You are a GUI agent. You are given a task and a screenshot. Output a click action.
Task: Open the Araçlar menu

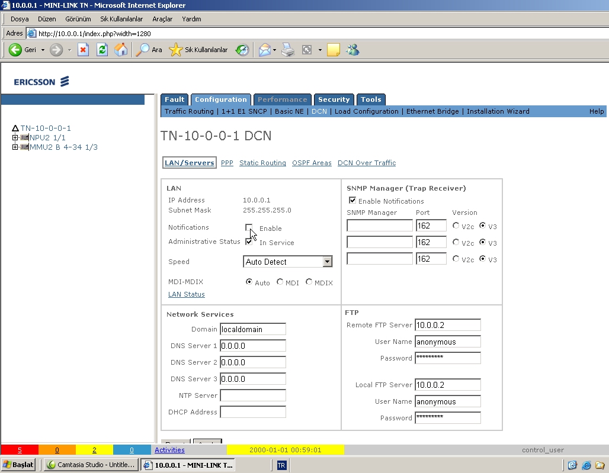tap(162, 19)
